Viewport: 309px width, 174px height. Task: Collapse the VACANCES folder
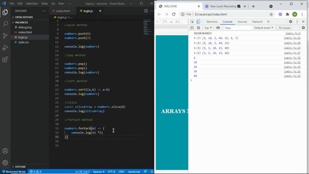point(21,23)
